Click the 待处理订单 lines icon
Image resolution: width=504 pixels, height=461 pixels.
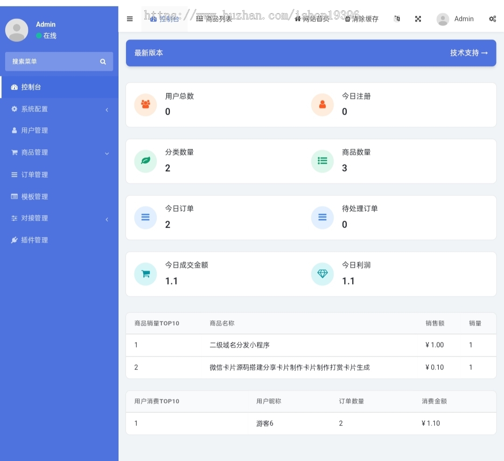pos(322,217)
